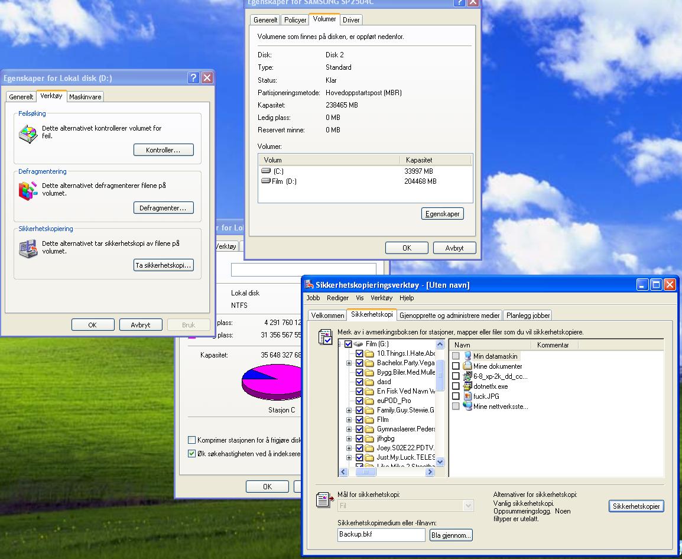682x559 pixels.
Task: Click the Defragmenter... button
Action: (x=164, y=207)
